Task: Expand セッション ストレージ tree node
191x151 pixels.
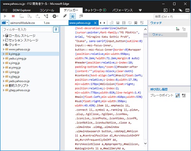Action: click(4, 40)
